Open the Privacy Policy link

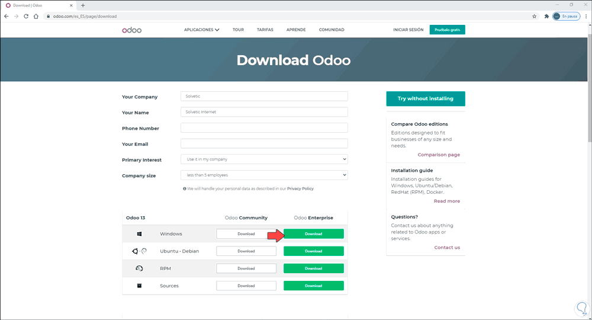[x=300, y=188]
